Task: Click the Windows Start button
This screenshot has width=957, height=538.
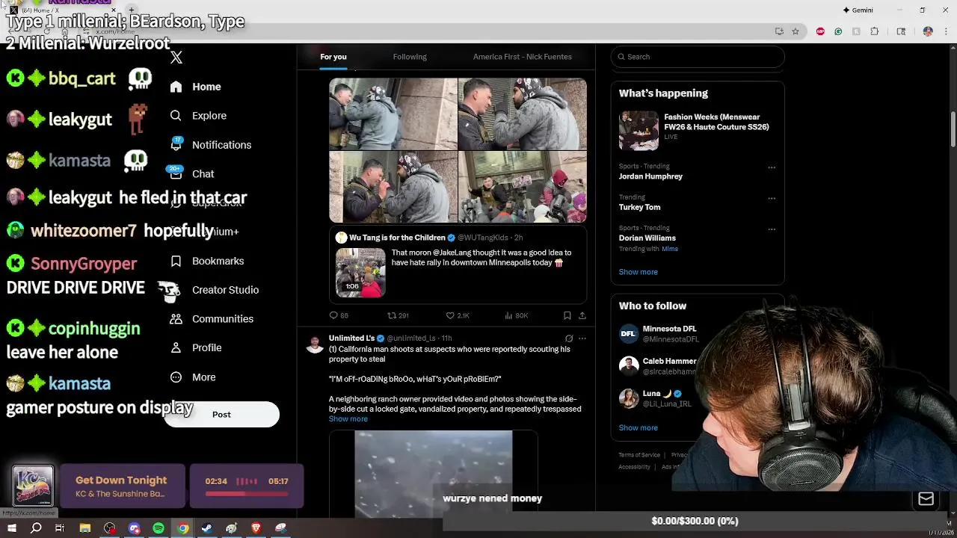Action: pyautogui.click(x=12, y=528)
